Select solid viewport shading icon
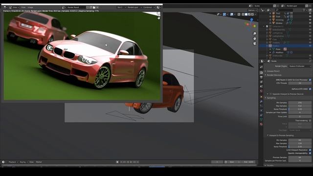 246,14
